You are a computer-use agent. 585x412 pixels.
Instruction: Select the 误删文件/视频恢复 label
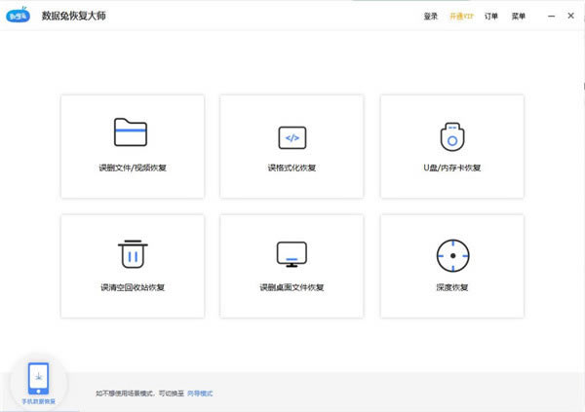pos(132,168)
